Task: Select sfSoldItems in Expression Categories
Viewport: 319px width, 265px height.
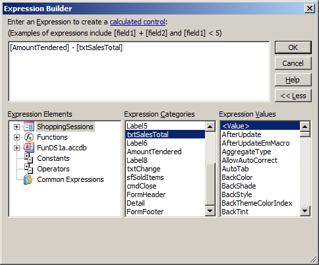Action: pyautogui.click(x=165, y=177)
